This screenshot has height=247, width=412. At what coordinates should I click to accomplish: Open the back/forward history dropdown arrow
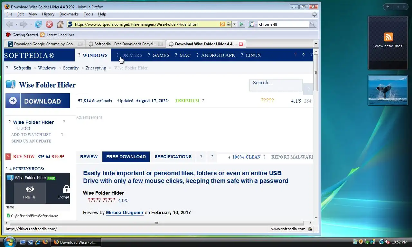(x=31, y=24)
